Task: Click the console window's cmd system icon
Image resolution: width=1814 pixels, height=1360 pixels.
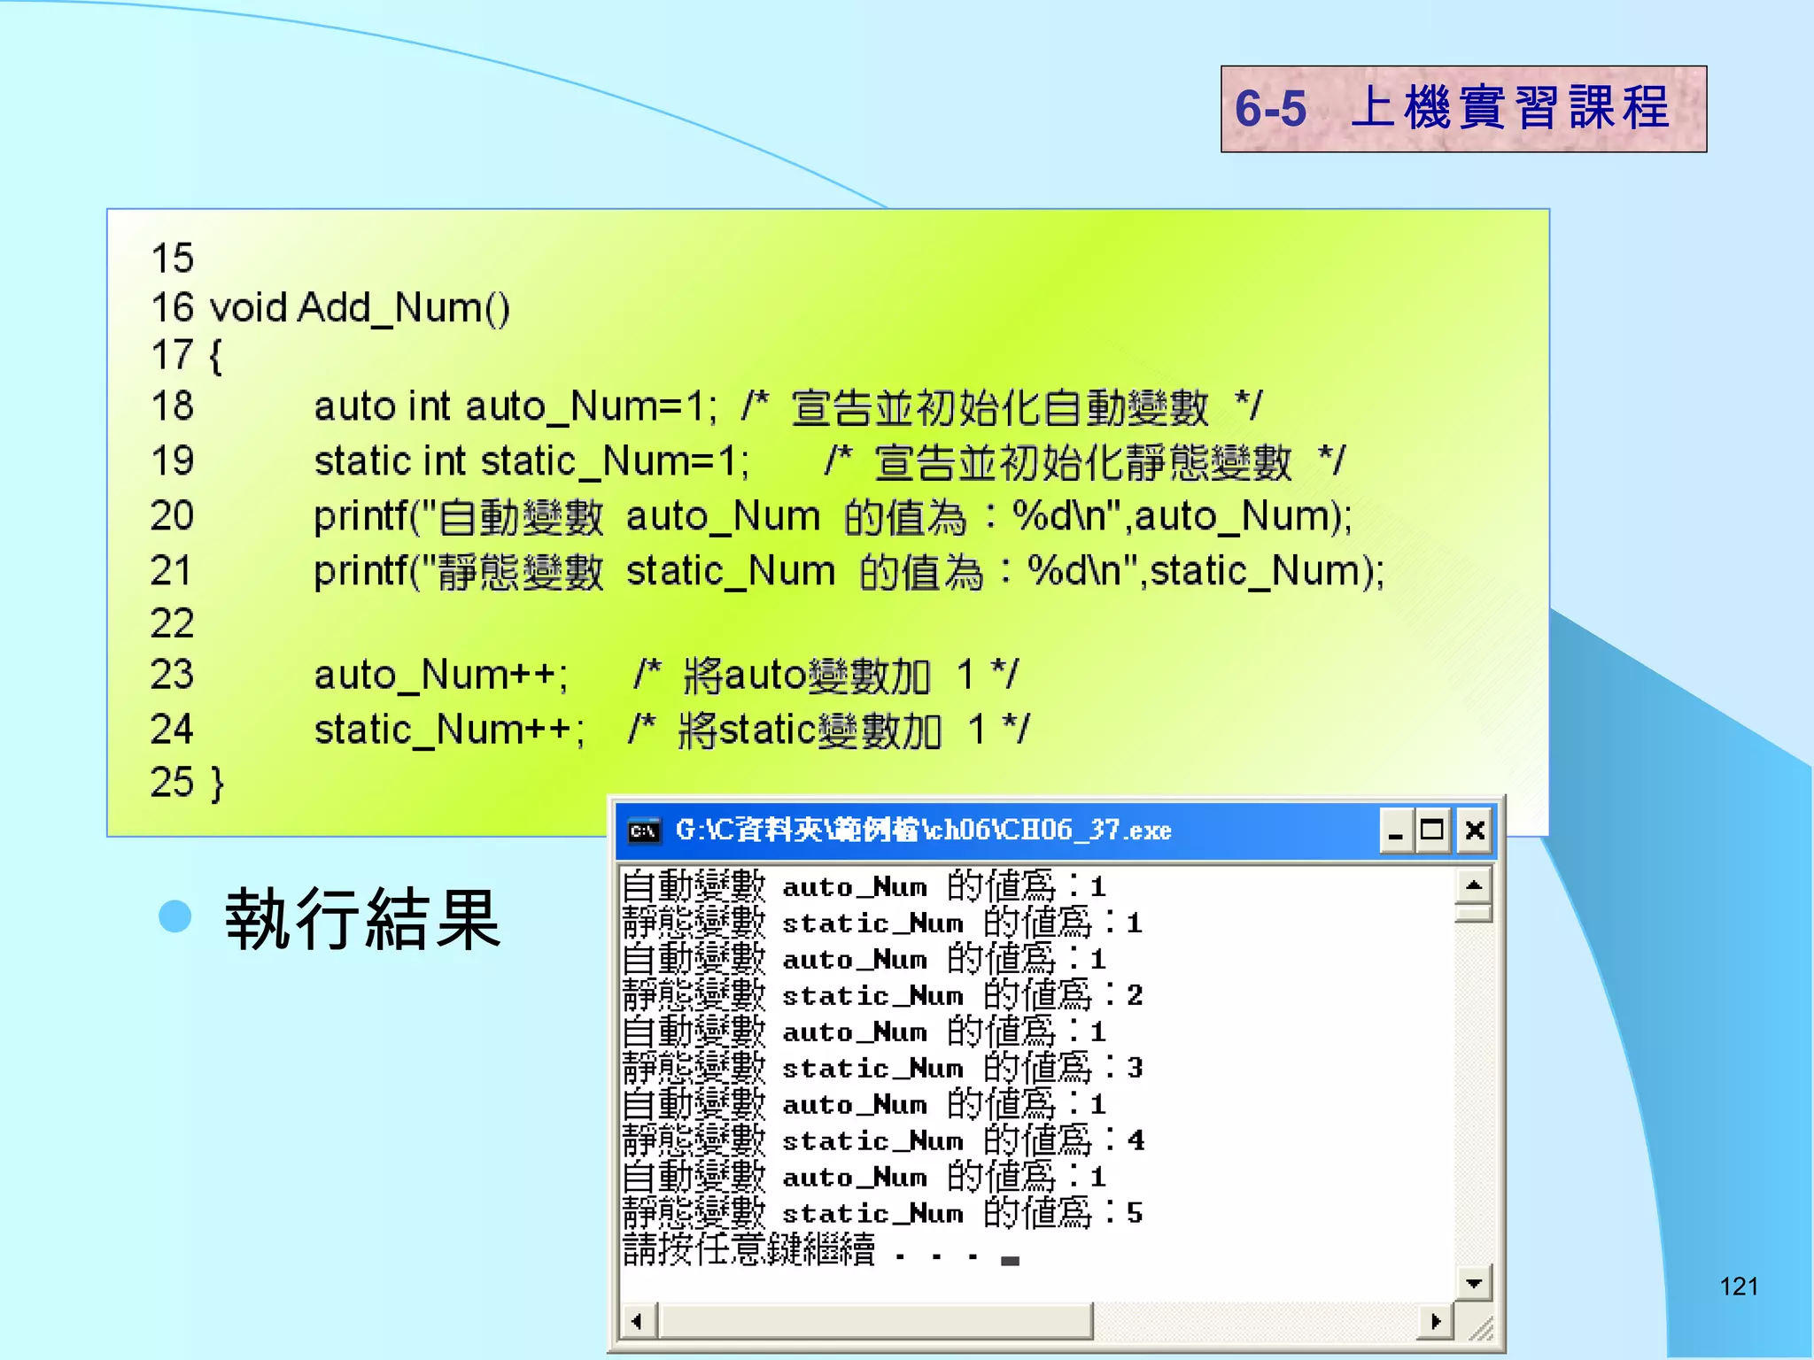Action: click(644, 831)
